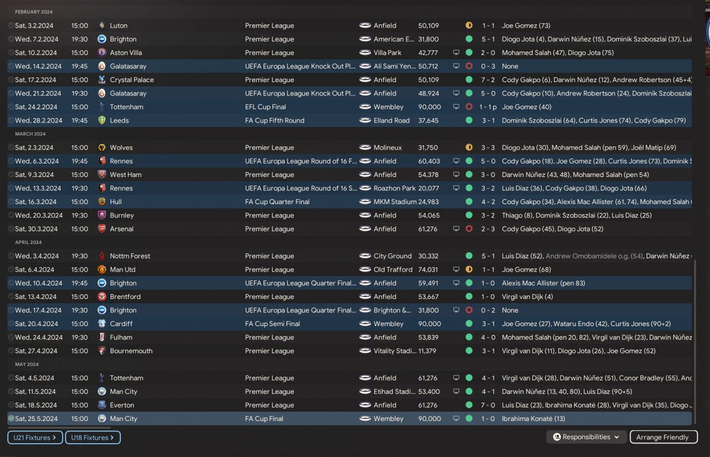The height and width of the screenshot is (457, 710).
Task: Open the Responsibilities dropdown
Action: click(586, 437)
